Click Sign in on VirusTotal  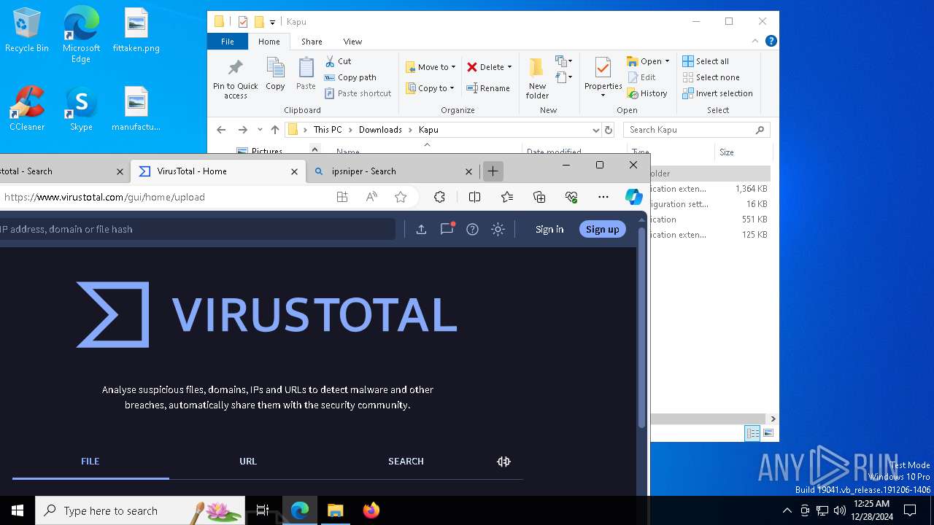[x=549, y=229]
